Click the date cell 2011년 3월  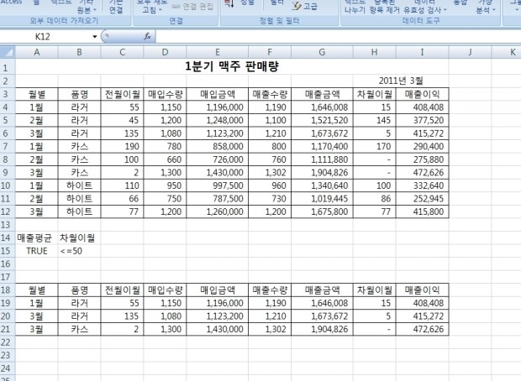pyautogui.click(x=401, y=81)
